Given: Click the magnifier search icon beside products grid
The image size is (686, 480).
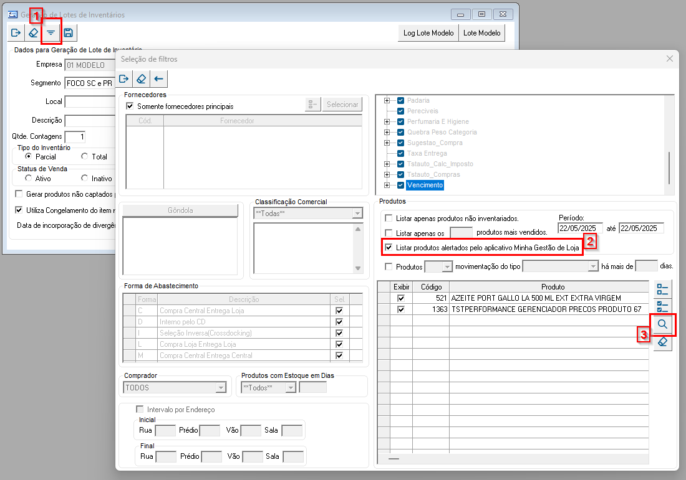Looking at the screenshot, I should tap(662, 324).
